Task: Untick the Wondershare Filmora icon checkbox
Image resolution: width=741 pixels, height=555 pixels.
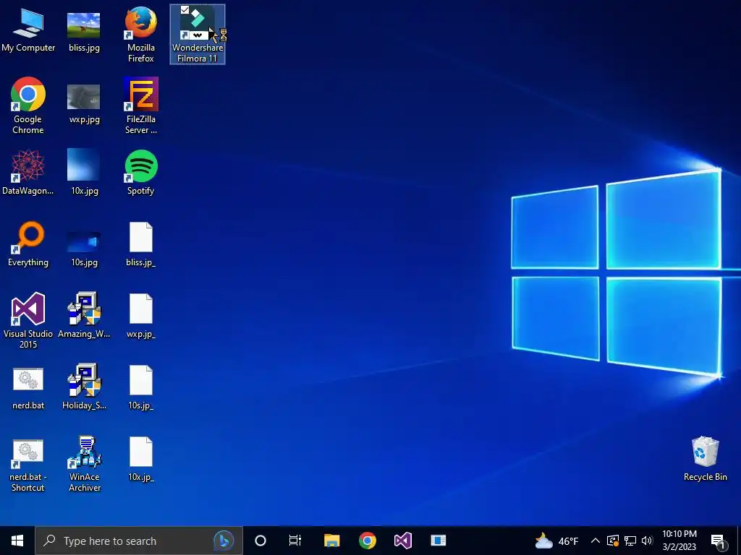Action: (185, 10)
